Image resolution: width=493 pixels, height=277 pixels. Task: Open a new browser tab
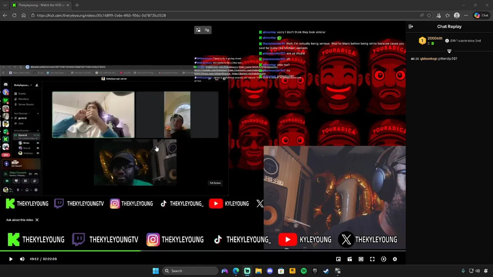[x=77, y=5]
